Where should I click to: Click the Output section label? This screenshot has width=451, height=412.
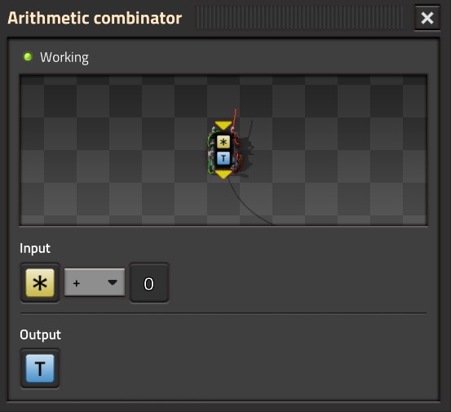tap(40, 334)
